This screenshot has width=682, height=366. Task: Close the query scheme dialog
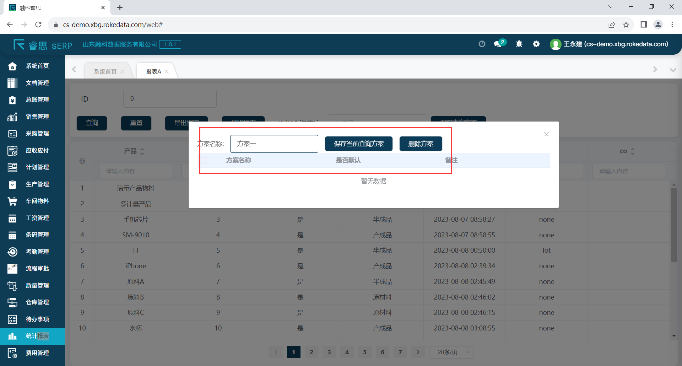coord(546,134)
